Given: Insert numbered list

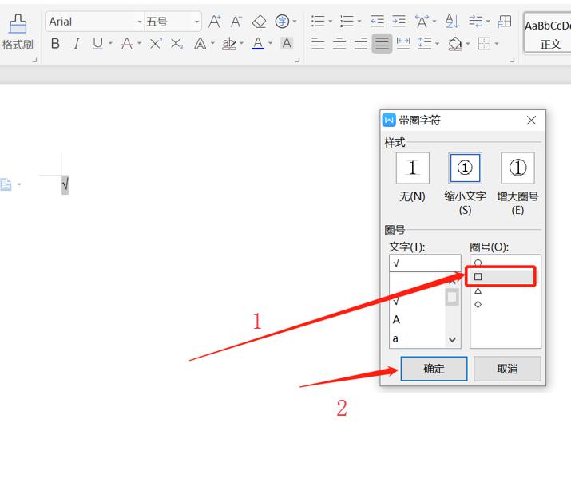Looking at the screenshot, I should tap(347, 21).
